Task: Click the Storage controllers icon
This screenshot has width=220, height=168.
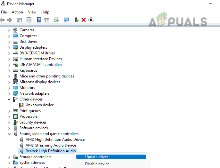Action: [15, 157]
